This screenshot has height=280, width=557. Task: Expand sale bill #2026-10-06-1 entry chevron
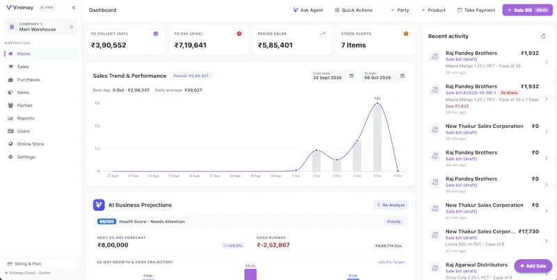547,99
